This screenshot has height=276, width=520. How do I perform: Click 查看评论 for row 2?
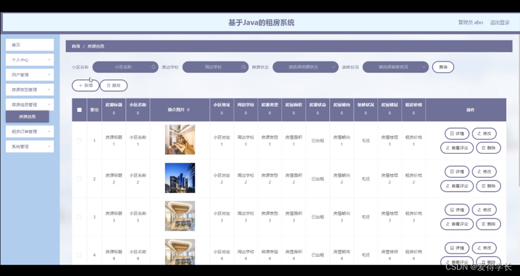[457, 186]
